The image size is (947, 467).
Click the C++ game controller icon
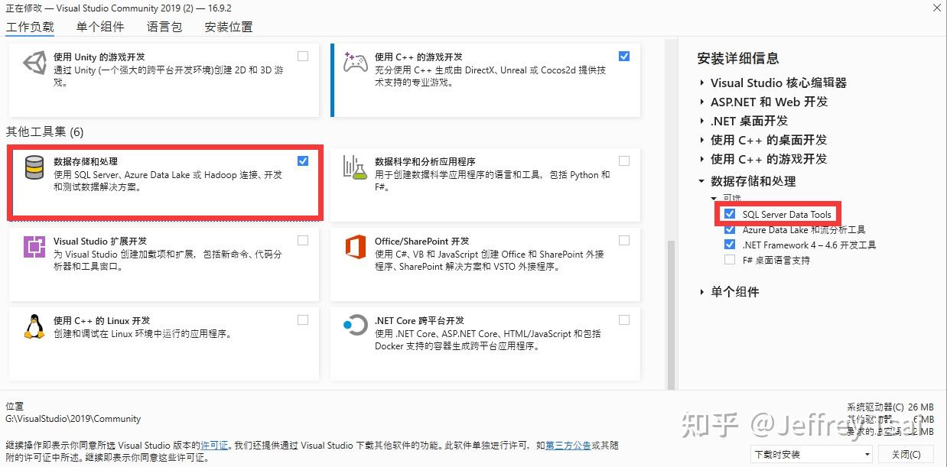(354, 65)
